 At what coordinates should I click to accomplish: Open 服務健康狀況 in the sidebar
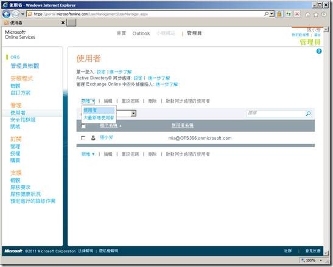tap(26, 194)
